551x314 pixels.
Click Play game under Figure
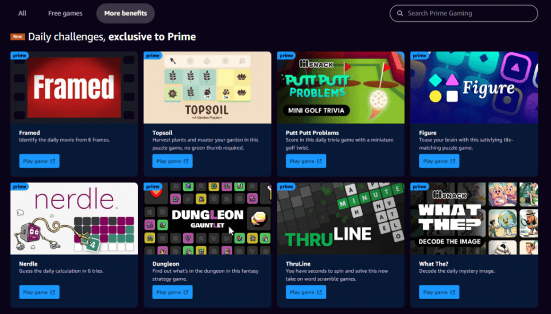[439, 161]
